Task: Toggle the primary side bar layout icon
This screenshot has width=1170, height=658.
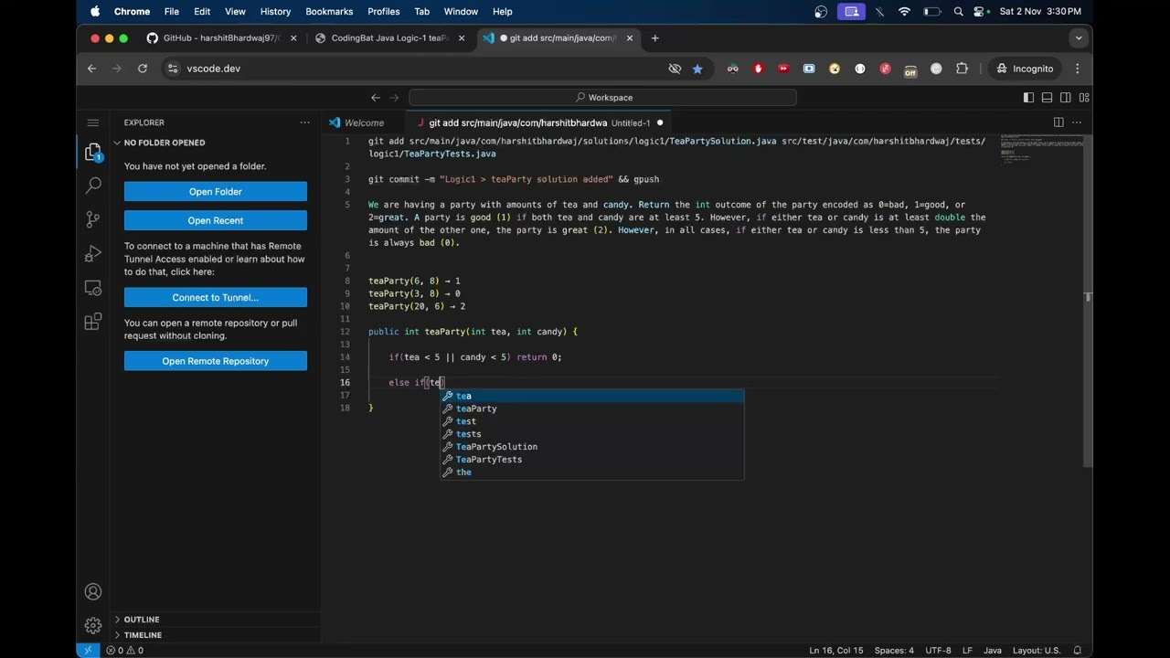Action: [x=1028, y=98]
